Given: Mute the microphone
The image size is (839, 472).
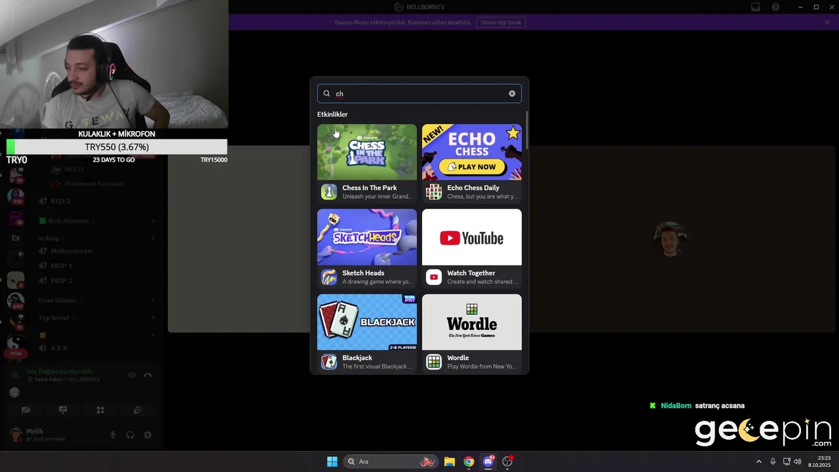Looking at the screenshot, I should [113, 435].
